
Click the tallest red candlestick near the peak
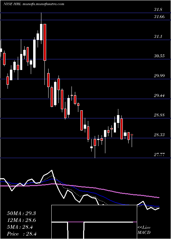(45, 42)
